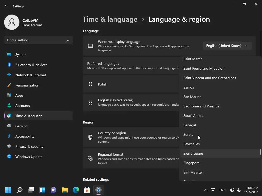The image size is (262, 196).
Task: Open Personalization category
Action: pos(38,85)
